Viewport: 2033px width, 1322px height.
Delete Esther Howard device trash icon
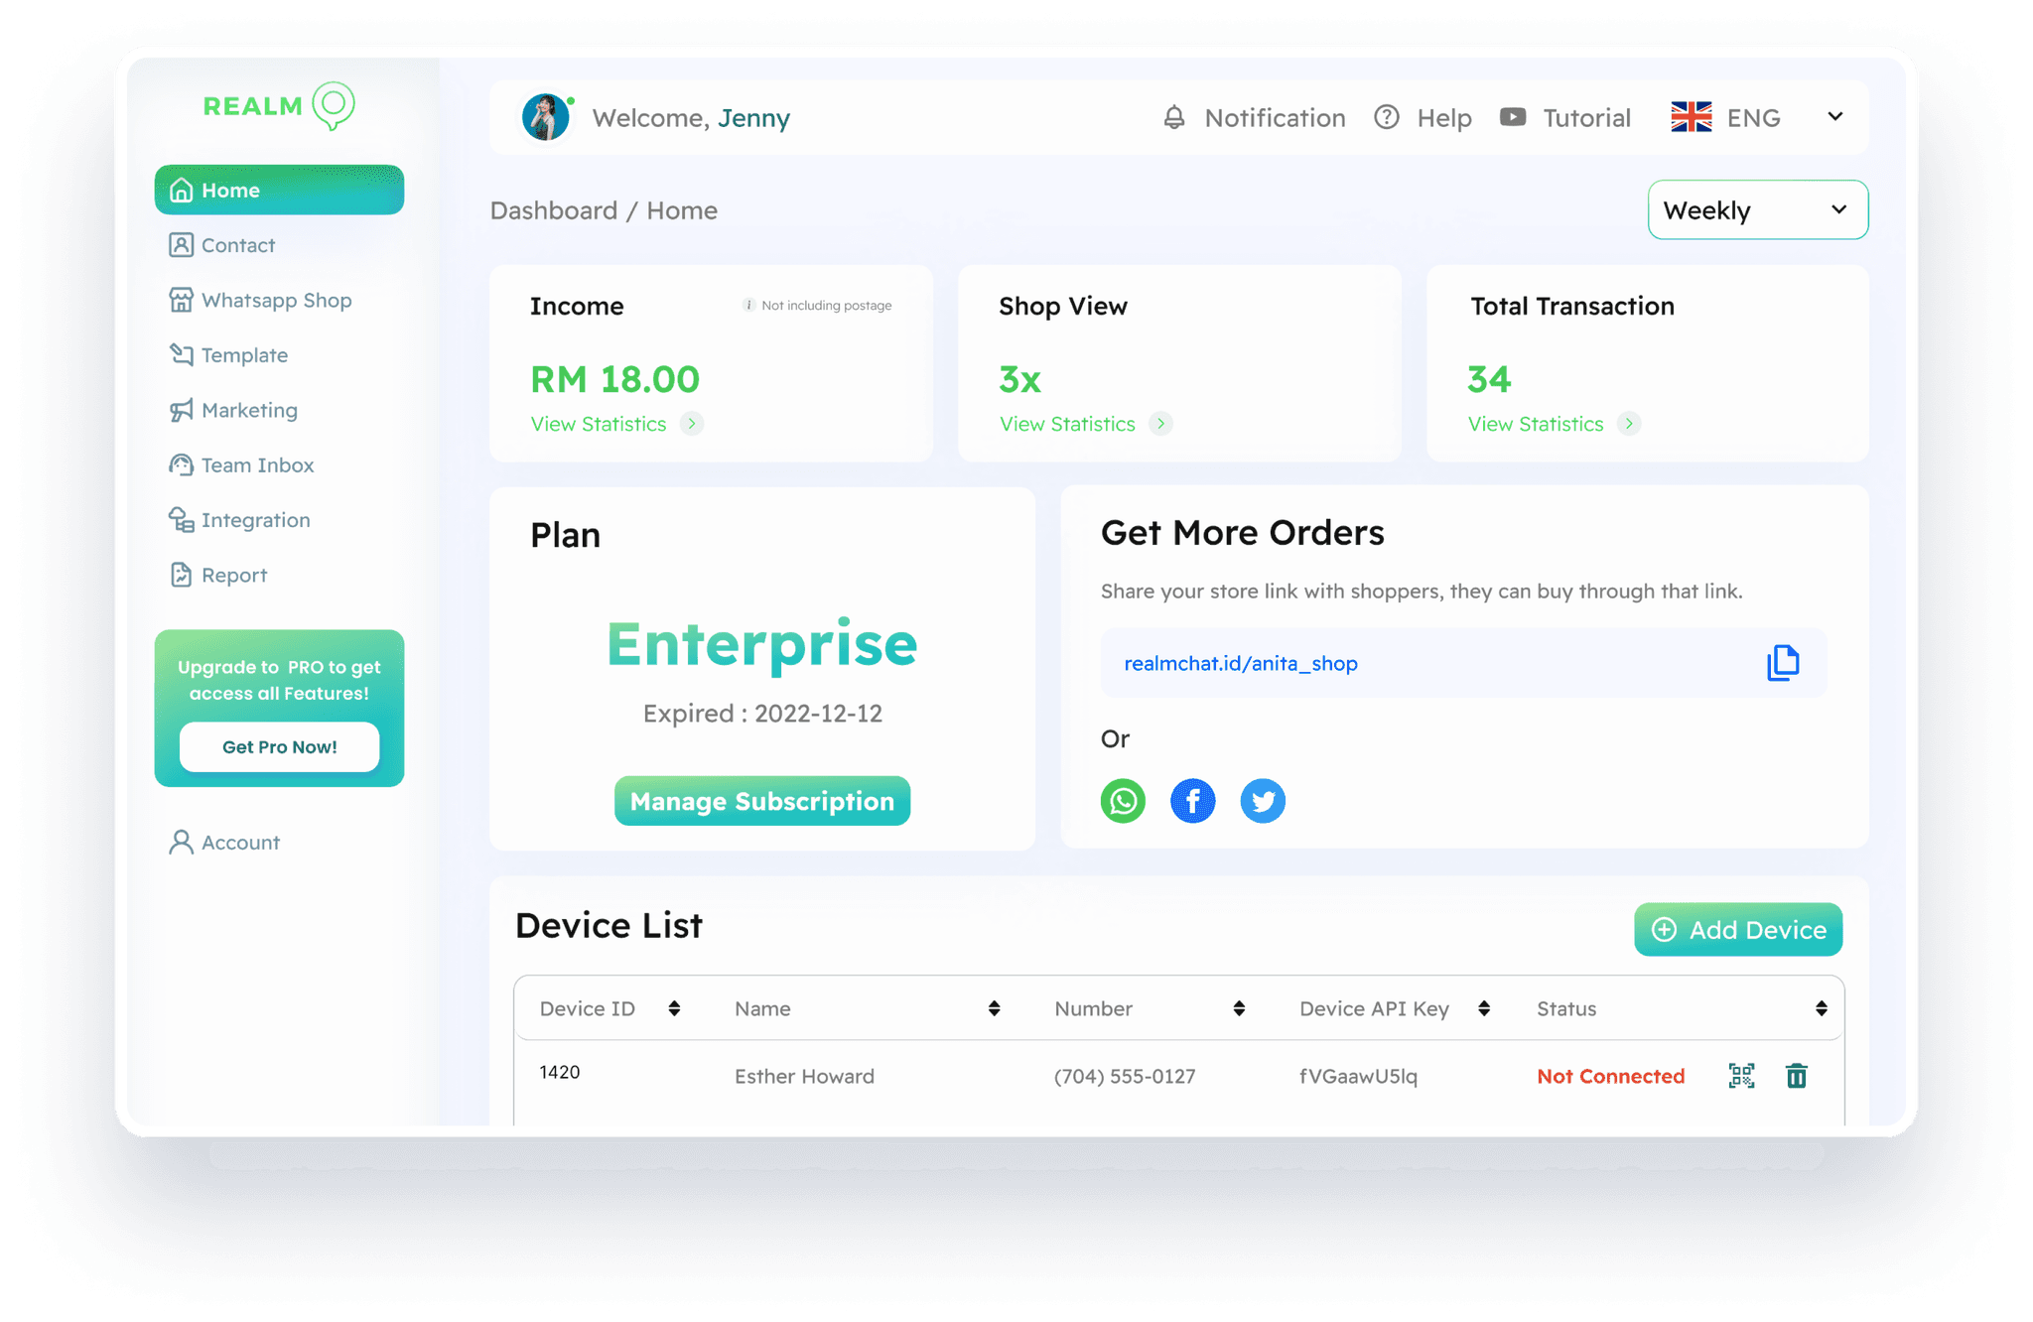coord(1797,1076)
